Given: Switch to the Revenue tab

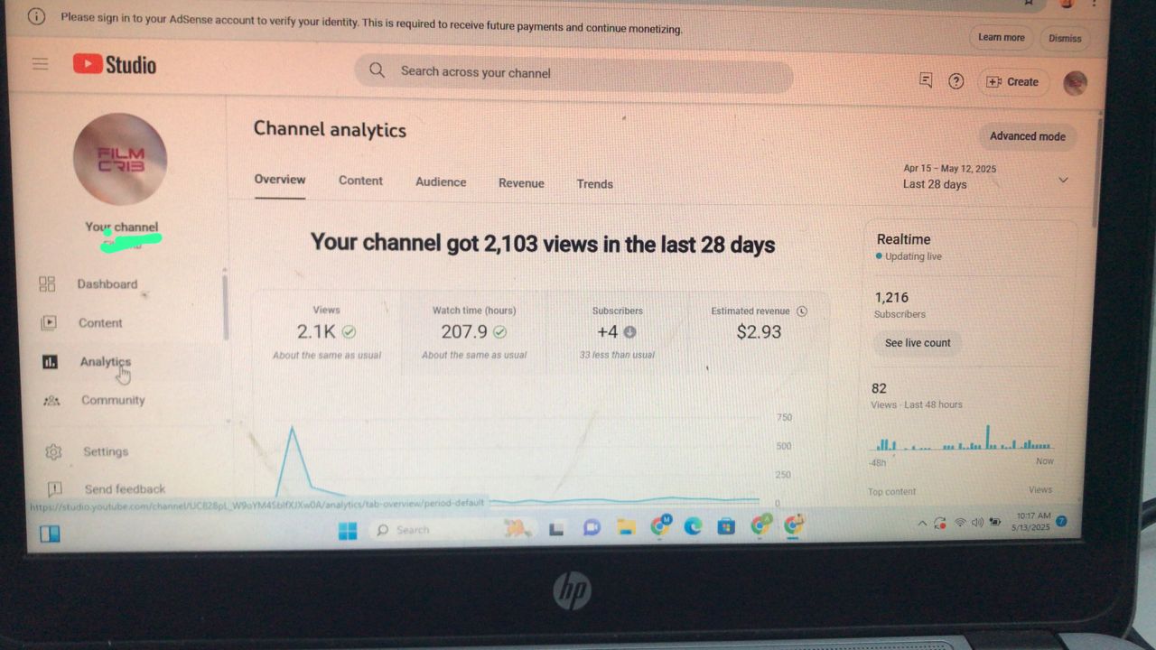Looking at the screenshot, I should [x=521, y=183].
